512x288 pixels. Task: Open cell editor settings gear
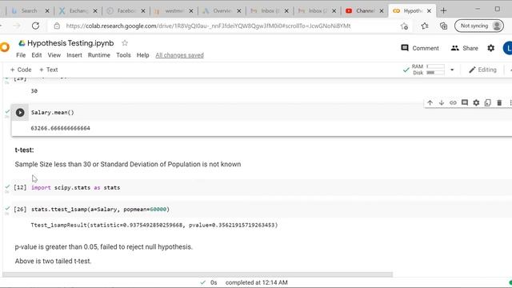(x=476, y=103)
